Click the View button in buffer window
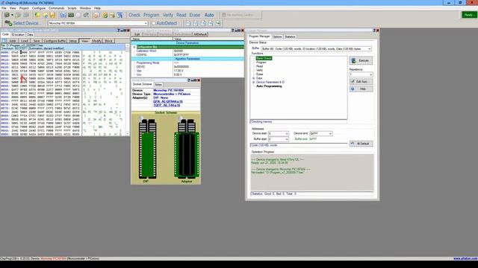This screenshot has height=268, width=478. 84,41
